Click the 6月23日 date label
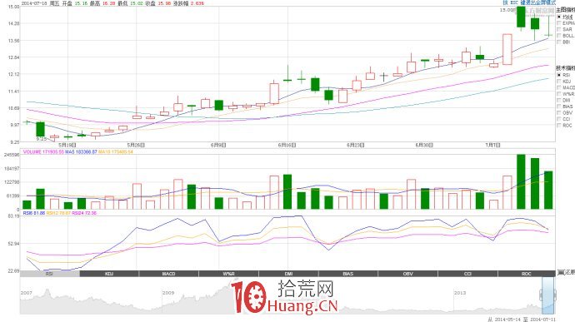 [356, 146]
